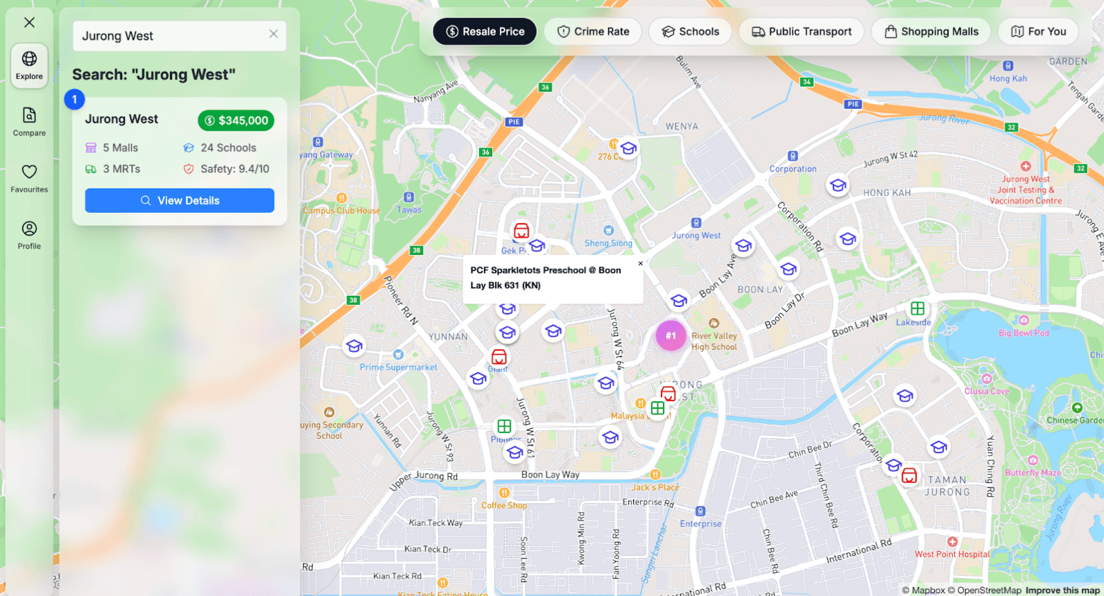
Task: Toggle the Schools map layer
Action: click(x=690, y=32)
